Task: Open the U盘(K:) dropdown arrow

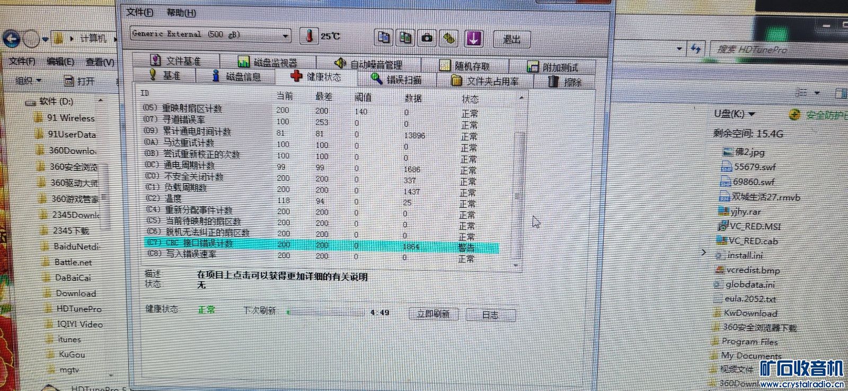Action: 752,114
